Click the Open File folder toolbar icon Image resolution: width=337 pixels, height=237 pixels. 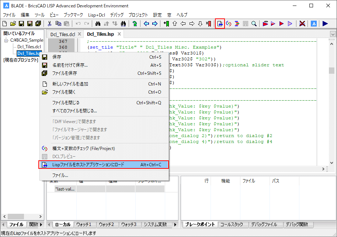[x=13, y=24]
